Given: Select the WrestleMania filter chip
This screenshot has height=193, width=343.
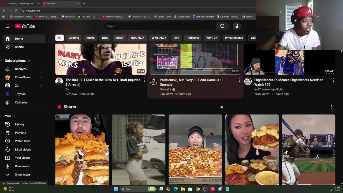Looking at the screenshot, I should pos(234,38).
